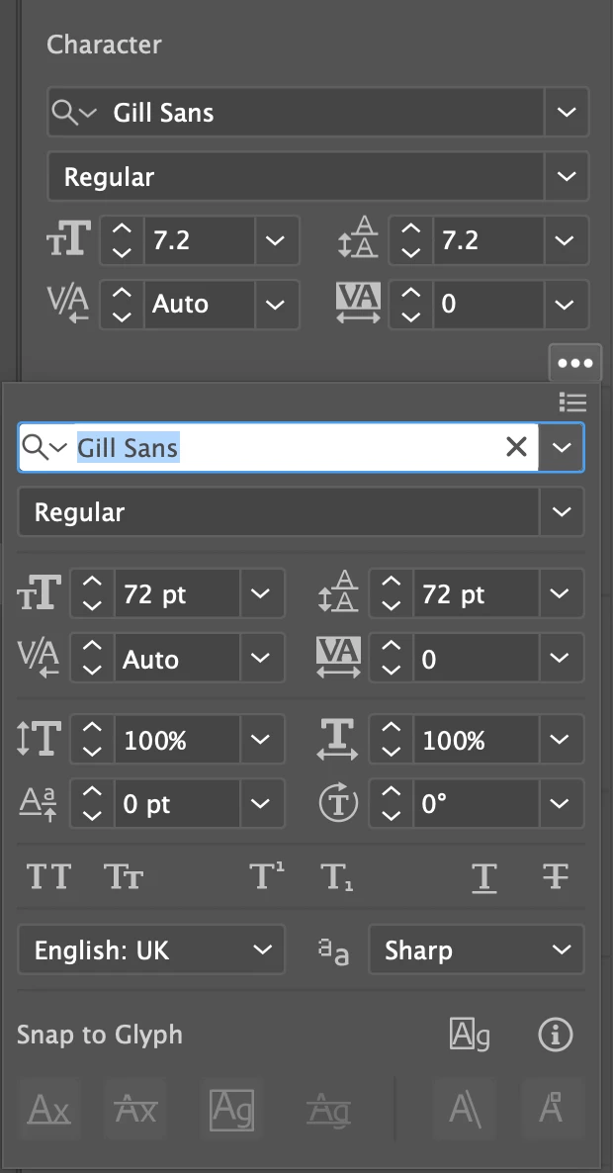This screenshot has height=1173, width=613.
Task: Open vertical scale 100% dropdown
Action: point(262,739)
